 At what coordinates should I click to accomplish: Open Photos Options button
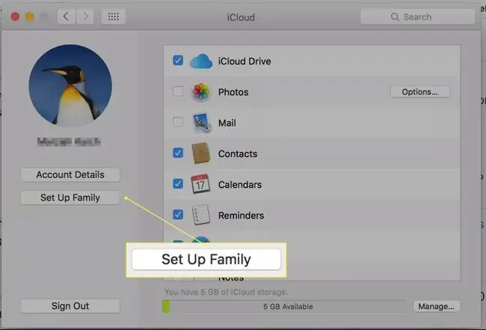[420, 92]
